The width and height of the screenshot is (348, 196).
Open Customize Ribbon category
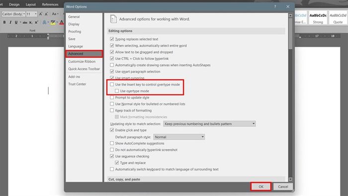point(82,61)
